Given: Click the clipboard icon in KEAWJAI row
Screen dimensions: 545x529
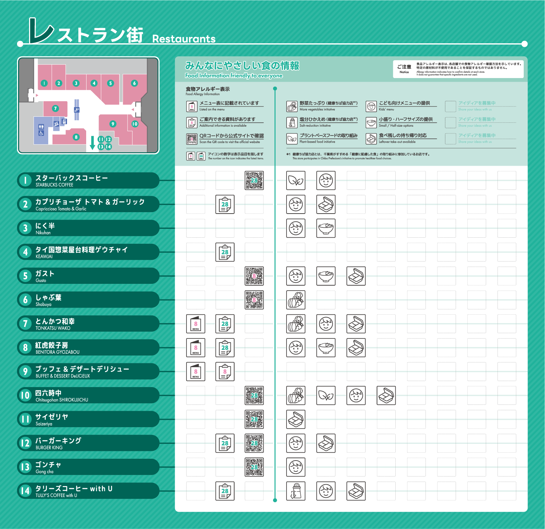Looking at the screenshot, I should tap(225, 252).
